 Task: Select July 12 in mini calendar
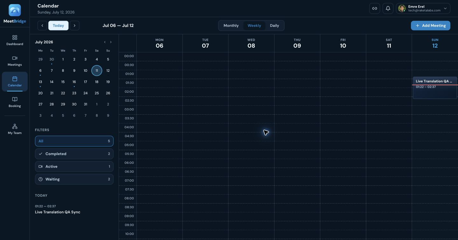click(108, 70)
